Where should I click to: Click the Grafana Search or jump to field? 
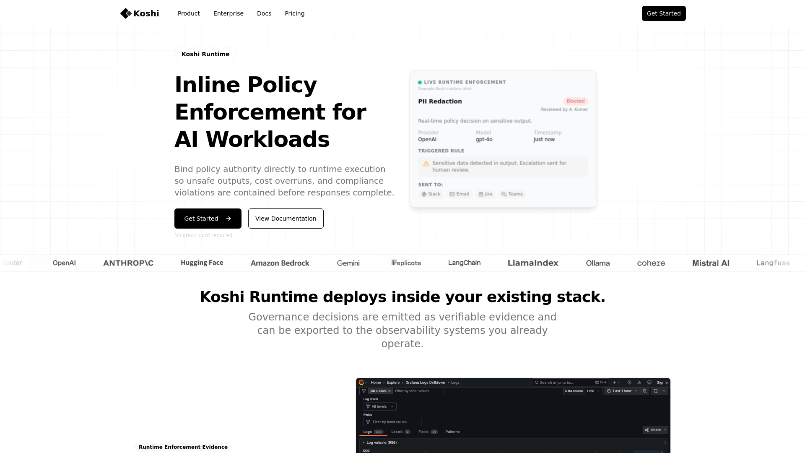571,383
